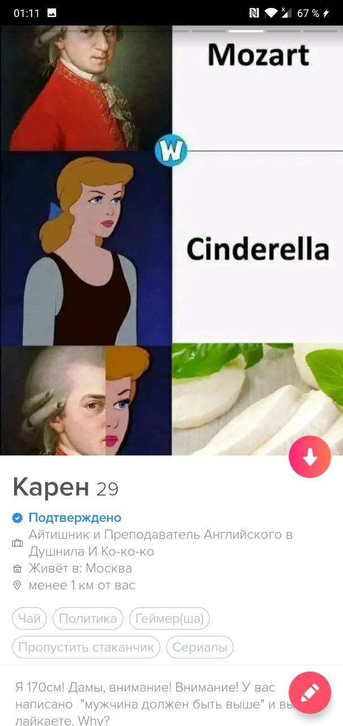Tap the blue W watermark logo
This screenshot has height=726, width=343.
point(171,151)
